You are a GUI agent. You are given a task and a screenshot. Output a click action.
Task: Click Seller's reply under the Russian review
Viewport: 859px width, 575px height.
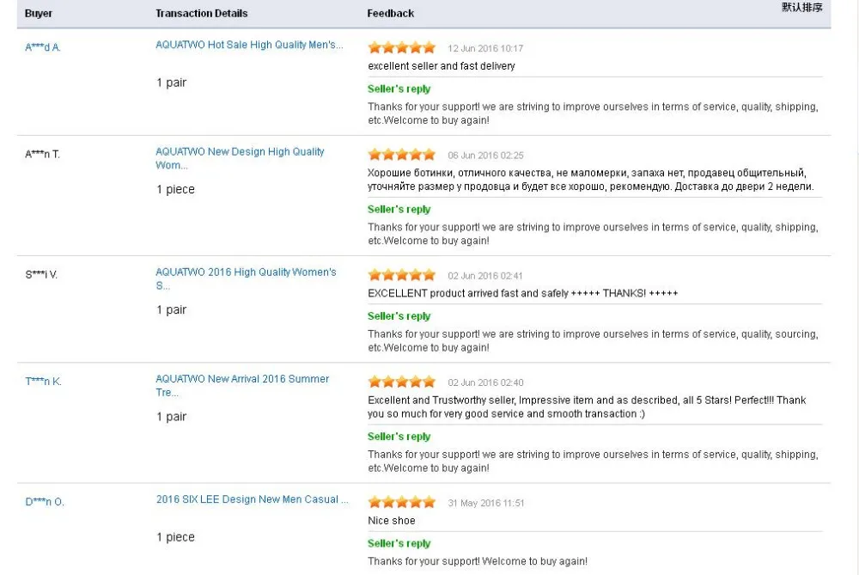(399, 210)
